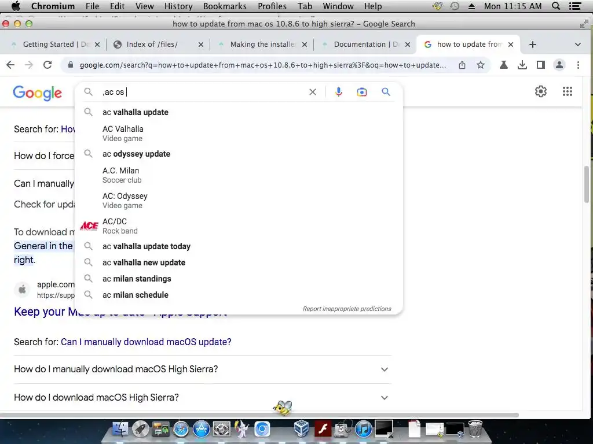Choose A.C. Milan Soccer club suggestion
593x444 pixels.
click(239, 175)
